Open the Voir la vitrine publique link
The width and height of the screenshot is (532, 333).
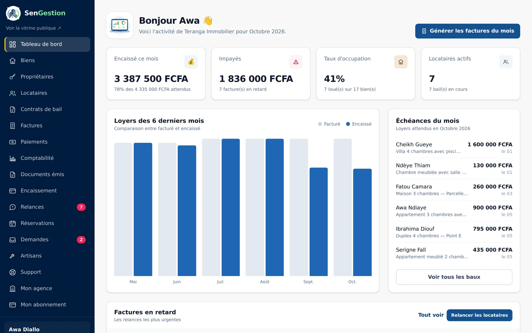(x=33, y=28)
